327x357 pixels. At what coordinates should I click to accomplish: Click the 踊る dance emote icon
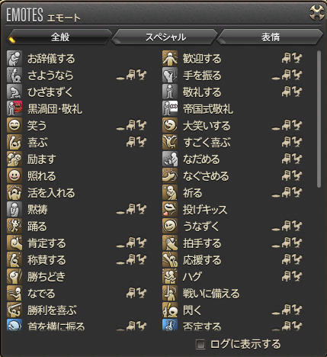[14, 226]
